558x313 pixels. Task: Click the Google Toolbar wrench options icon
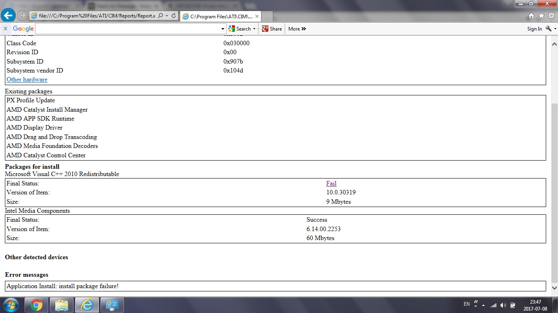pyautogui.click(x=549, y=29)
